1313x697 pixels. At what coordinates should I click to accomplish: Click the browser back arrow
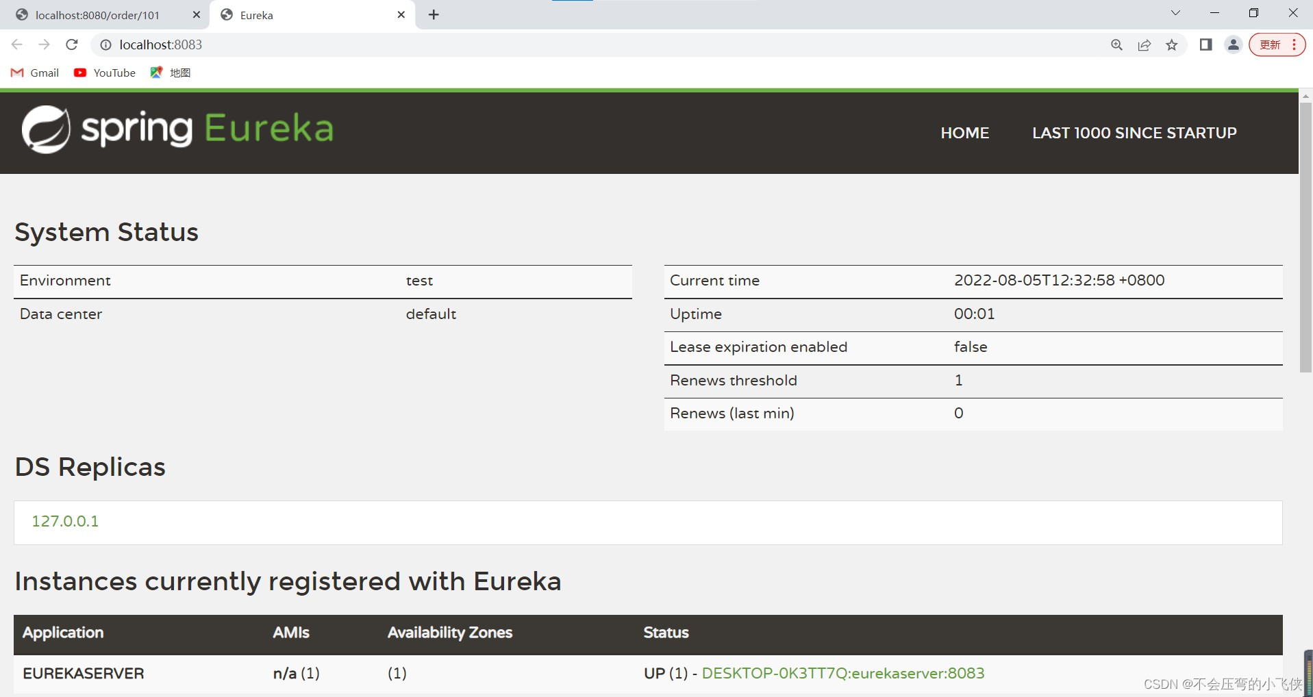[17, 45]
